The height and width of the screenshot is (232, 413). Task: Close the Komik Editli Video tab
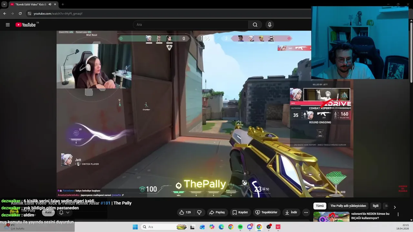pos(55,4)
